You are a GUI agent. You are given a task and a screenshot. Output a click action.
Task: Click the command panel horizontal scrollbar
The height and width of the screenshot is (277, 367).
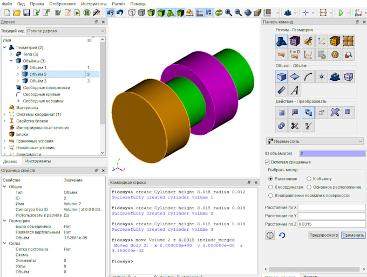tap(314, 269)
